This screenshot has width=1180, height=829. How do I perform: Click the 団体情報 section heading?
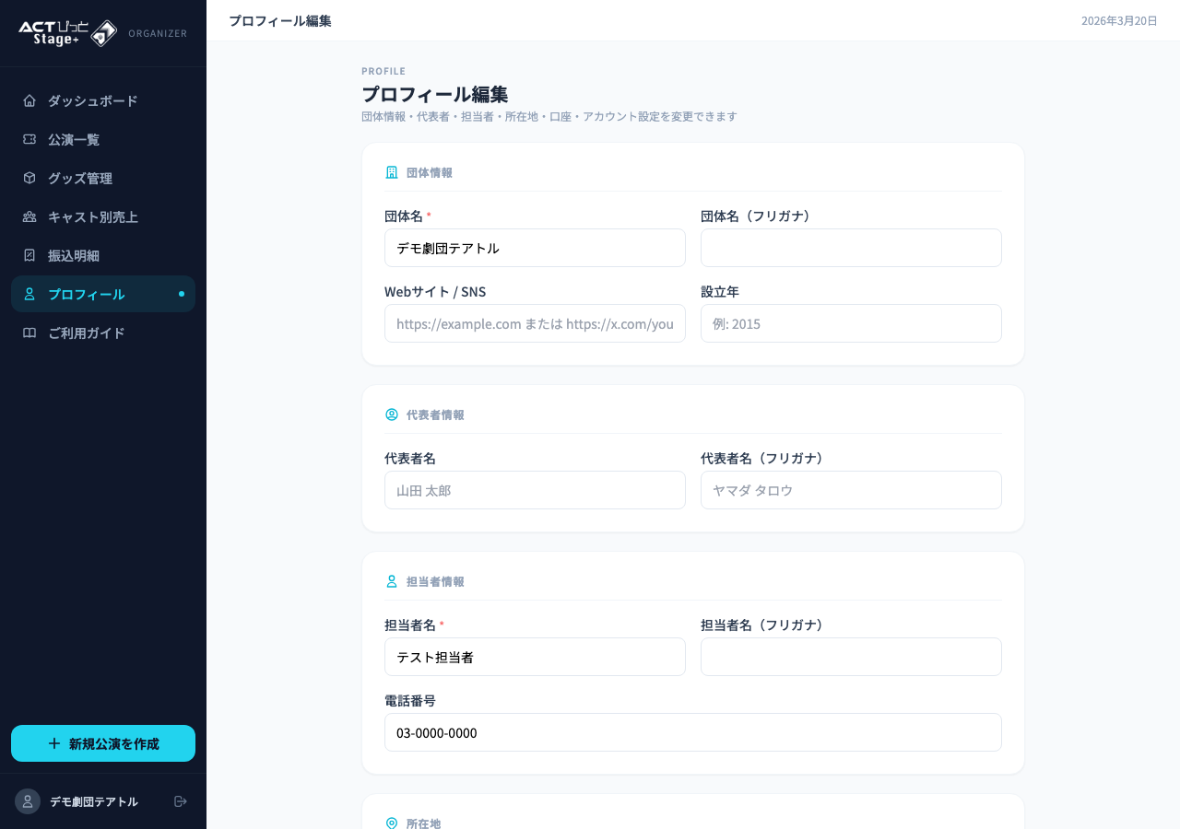pyautogui.click(x=430, y=172)
